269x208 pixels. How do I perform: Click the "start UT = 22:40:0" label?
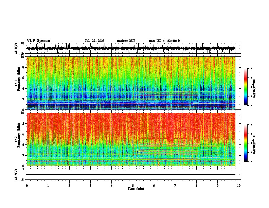(x=164, y=41)
